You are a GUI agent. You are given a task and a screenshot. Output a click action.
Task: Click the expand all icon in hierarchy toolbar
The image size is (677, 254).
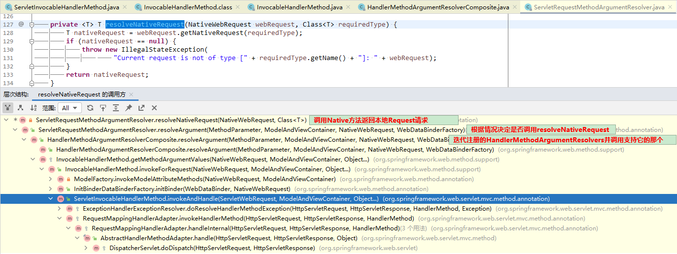click(116, 108)
